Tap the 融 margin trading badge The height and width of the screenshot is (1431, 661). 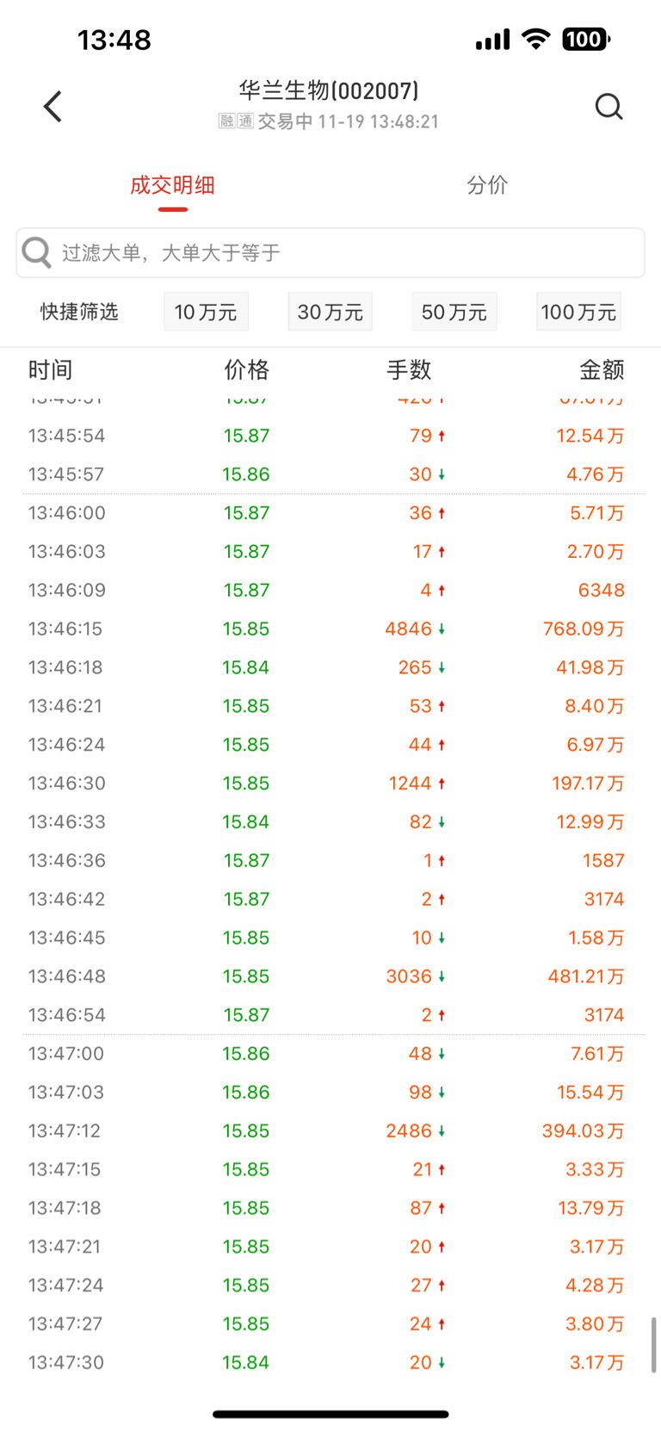point(227,121)
